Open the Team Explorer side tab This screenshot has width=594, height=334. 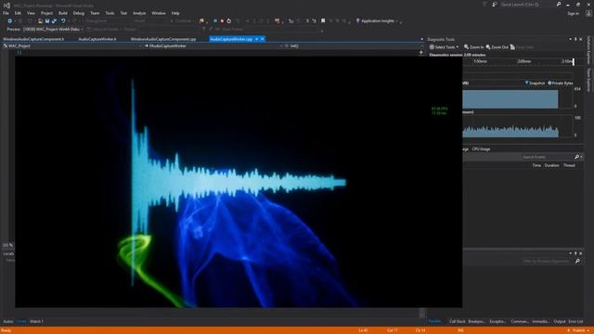588,80
